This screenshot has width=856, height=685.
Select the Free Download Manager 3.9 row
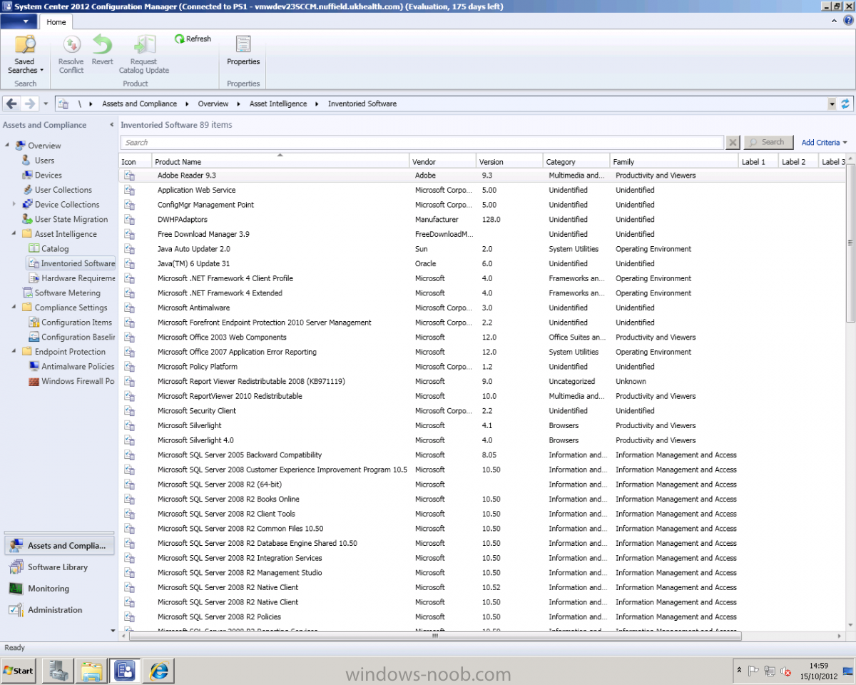point(482,234)
